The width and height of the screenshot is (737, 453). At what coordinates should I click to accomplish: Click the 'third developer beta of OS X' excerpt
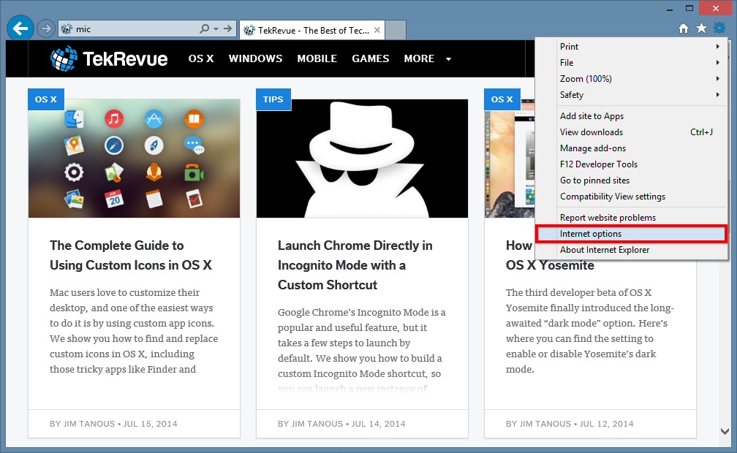coord(590,331)
